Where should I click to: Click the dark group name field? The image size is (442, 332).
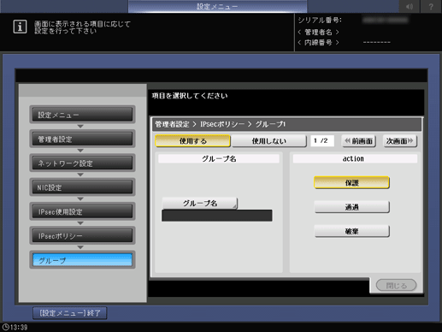click(x=217, y=216)
